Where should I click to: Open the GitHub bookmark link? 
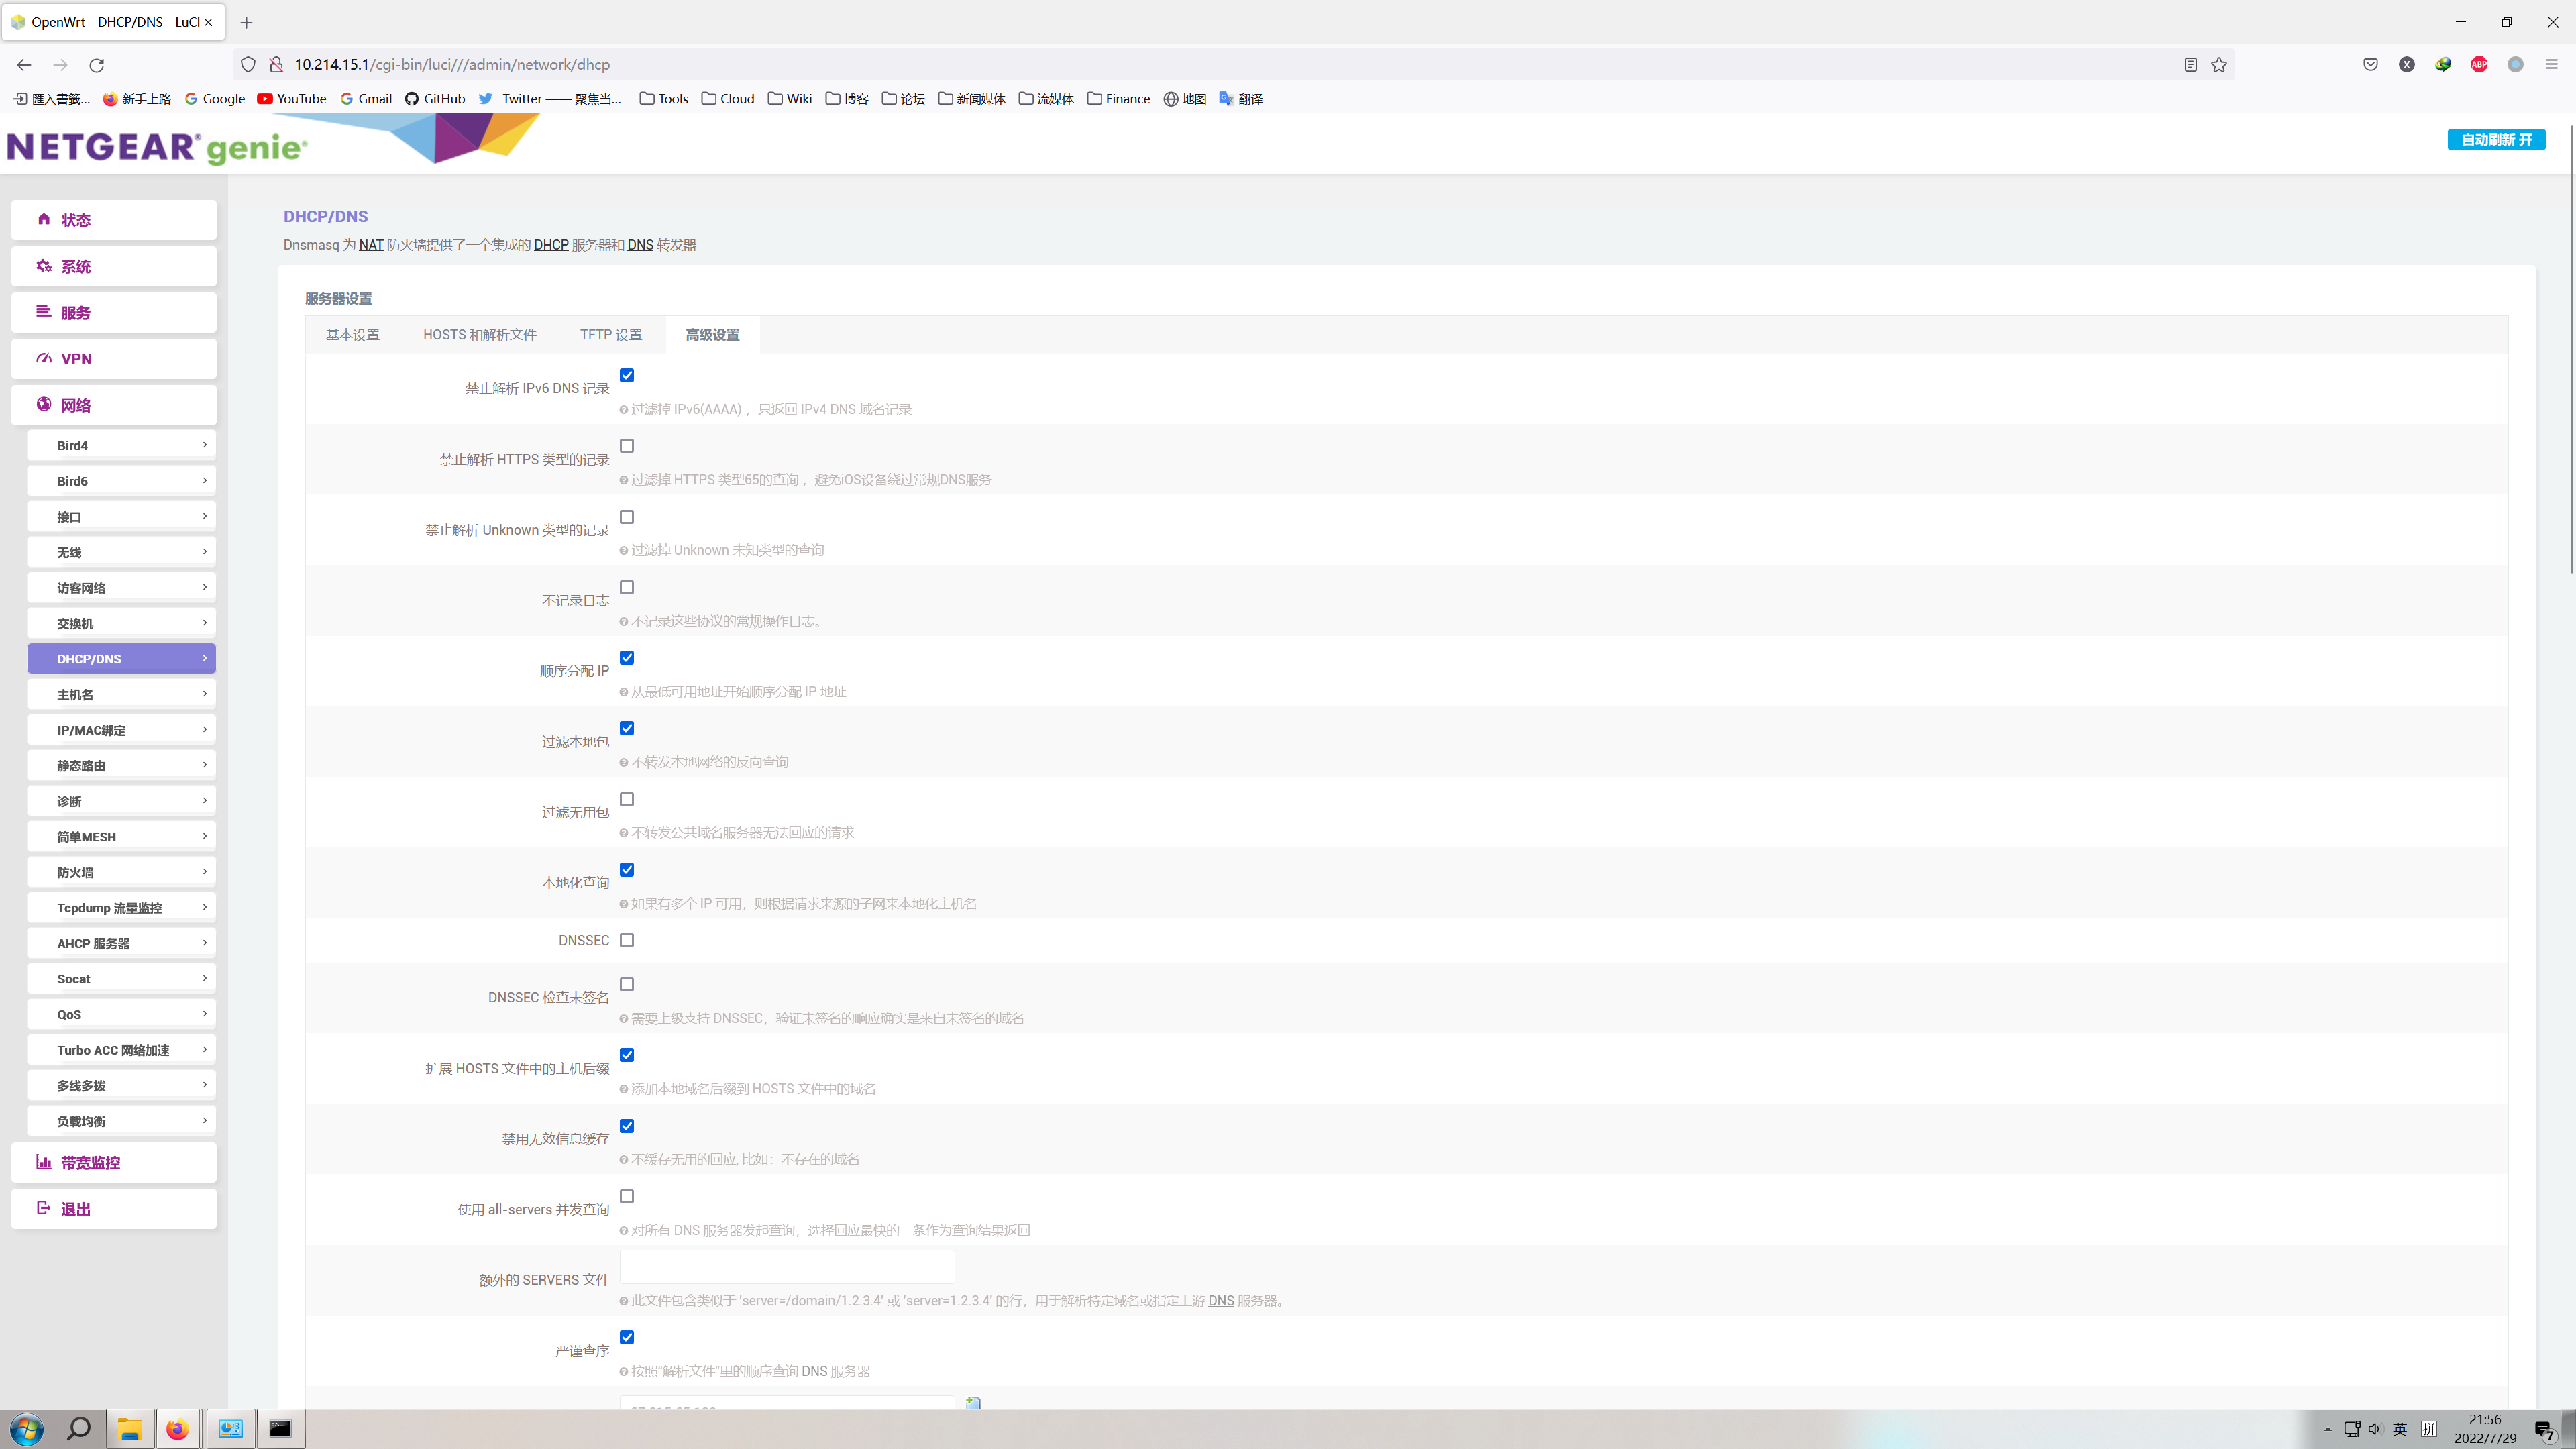click(435, 99)
